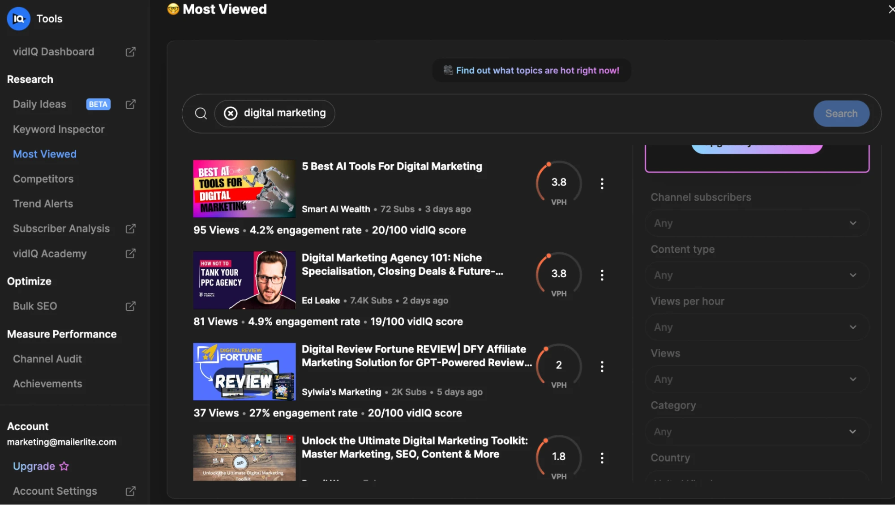Expand Views per hour dropdown filter
895x505 pixels.
755,327
